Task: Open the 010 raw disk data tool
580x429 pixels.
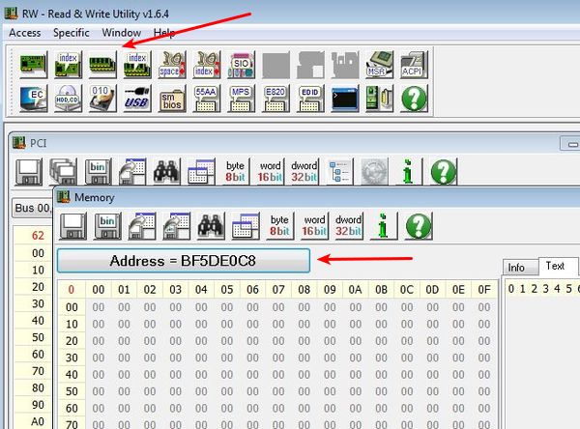Action: 102,99
